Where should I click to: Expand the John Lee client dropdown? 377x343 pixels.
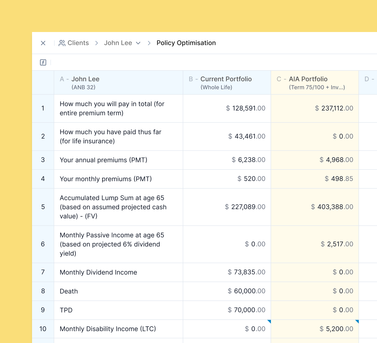[138, 43]
